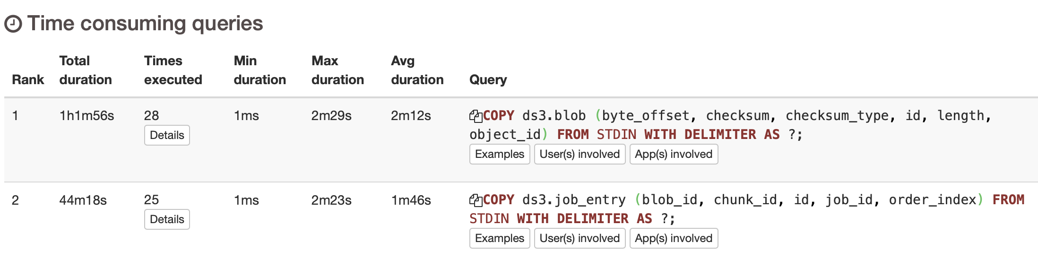This screenshot has width=1038, height=260.
Task: Copy the ds3.job_entry query via its icon
Action: (475, 200)
